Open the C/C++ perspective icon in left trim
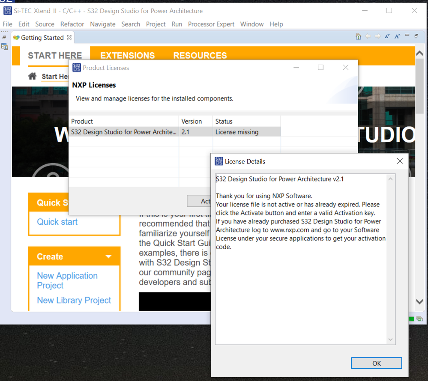This screenshot has width=428, height=381. click(4, 47)
